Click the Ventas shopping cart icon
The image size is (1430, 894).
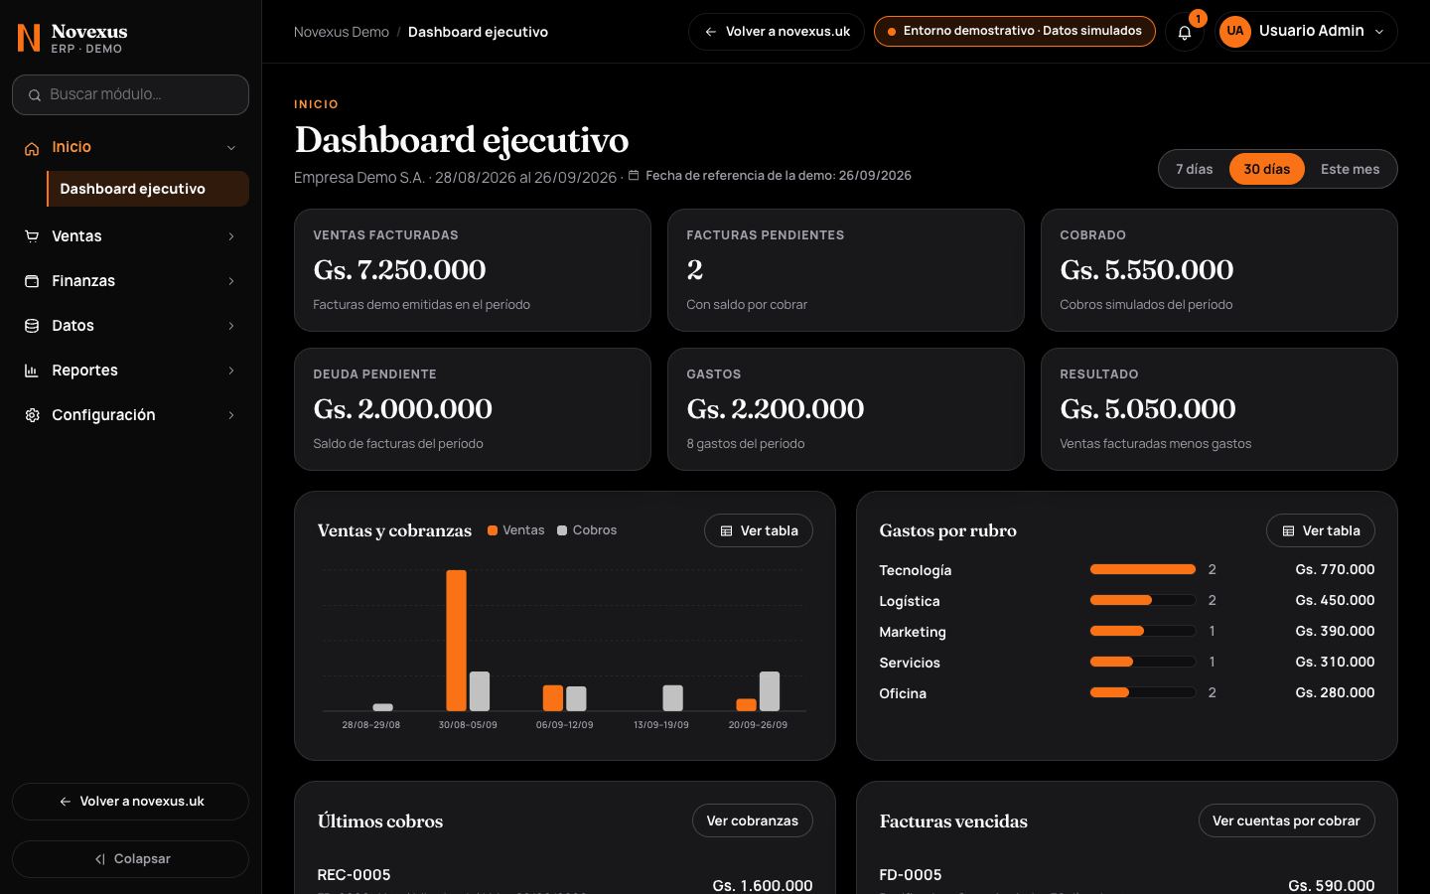click(32, 236)
